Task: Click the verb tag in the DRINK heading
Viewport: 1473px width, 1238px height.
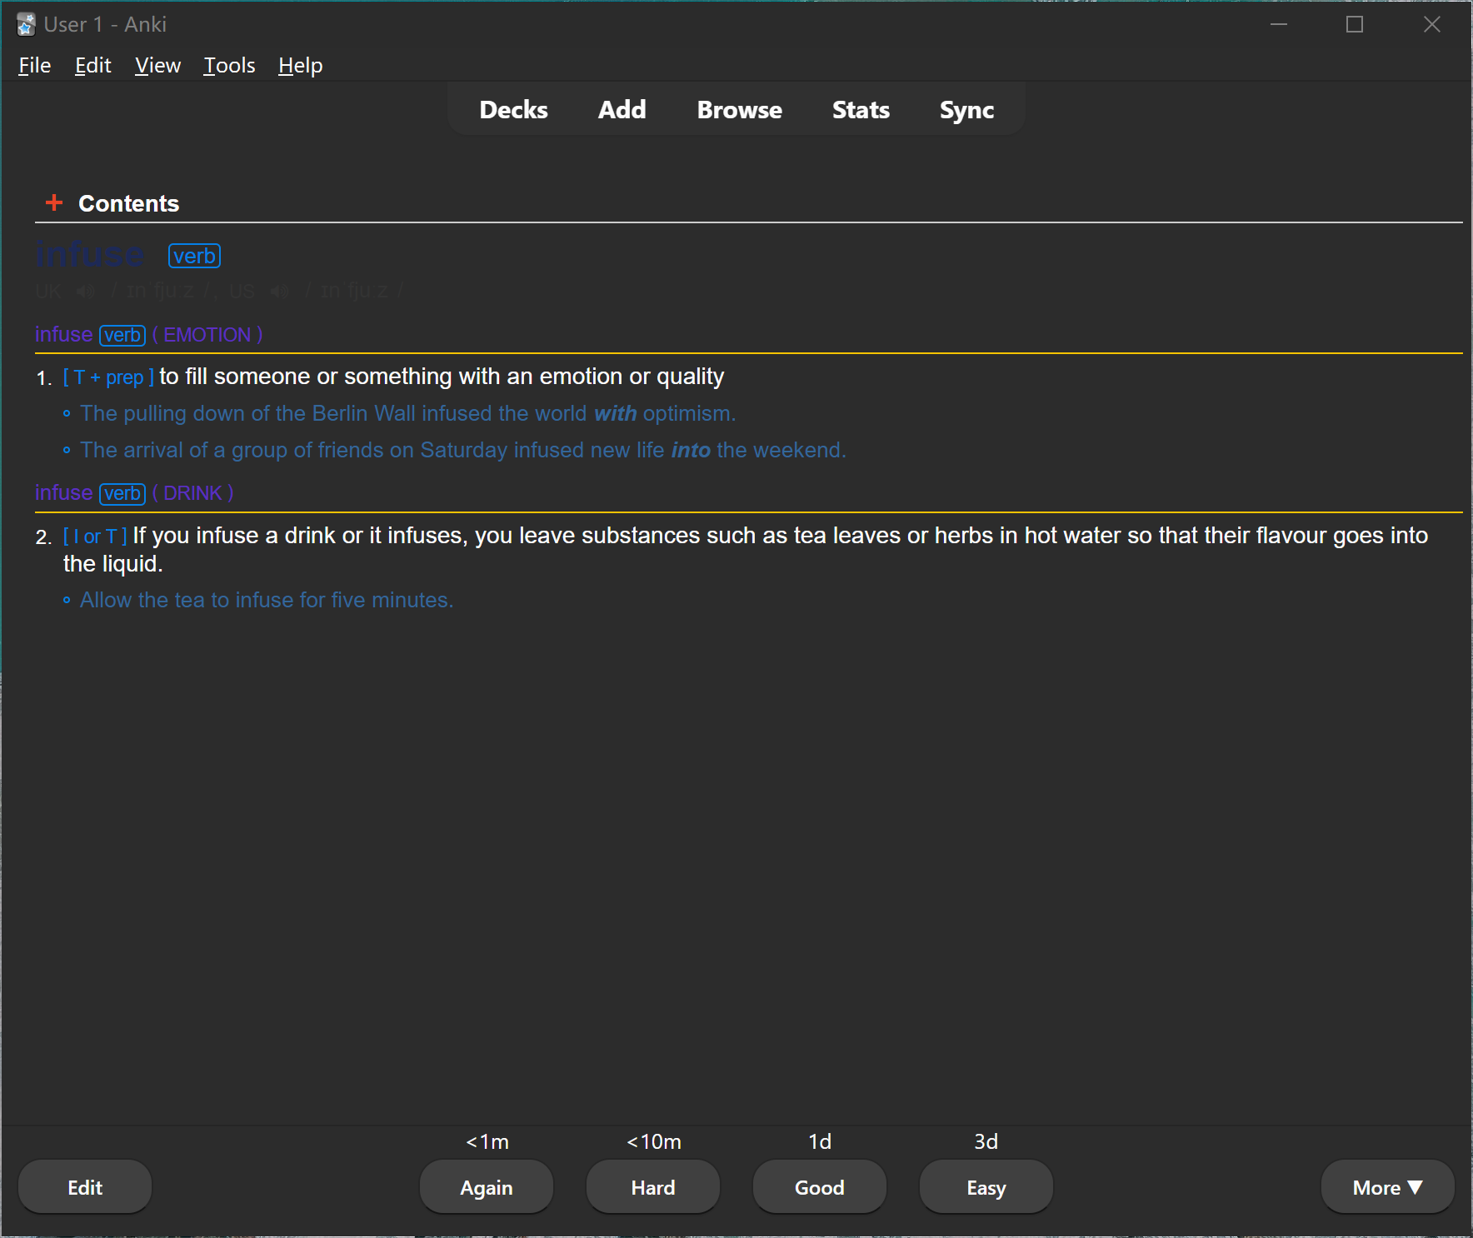Action: point(122,493)
